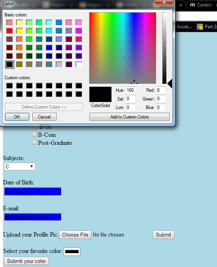Click the Choose File button
217x267 pixels.
click(x=75, y=235)
